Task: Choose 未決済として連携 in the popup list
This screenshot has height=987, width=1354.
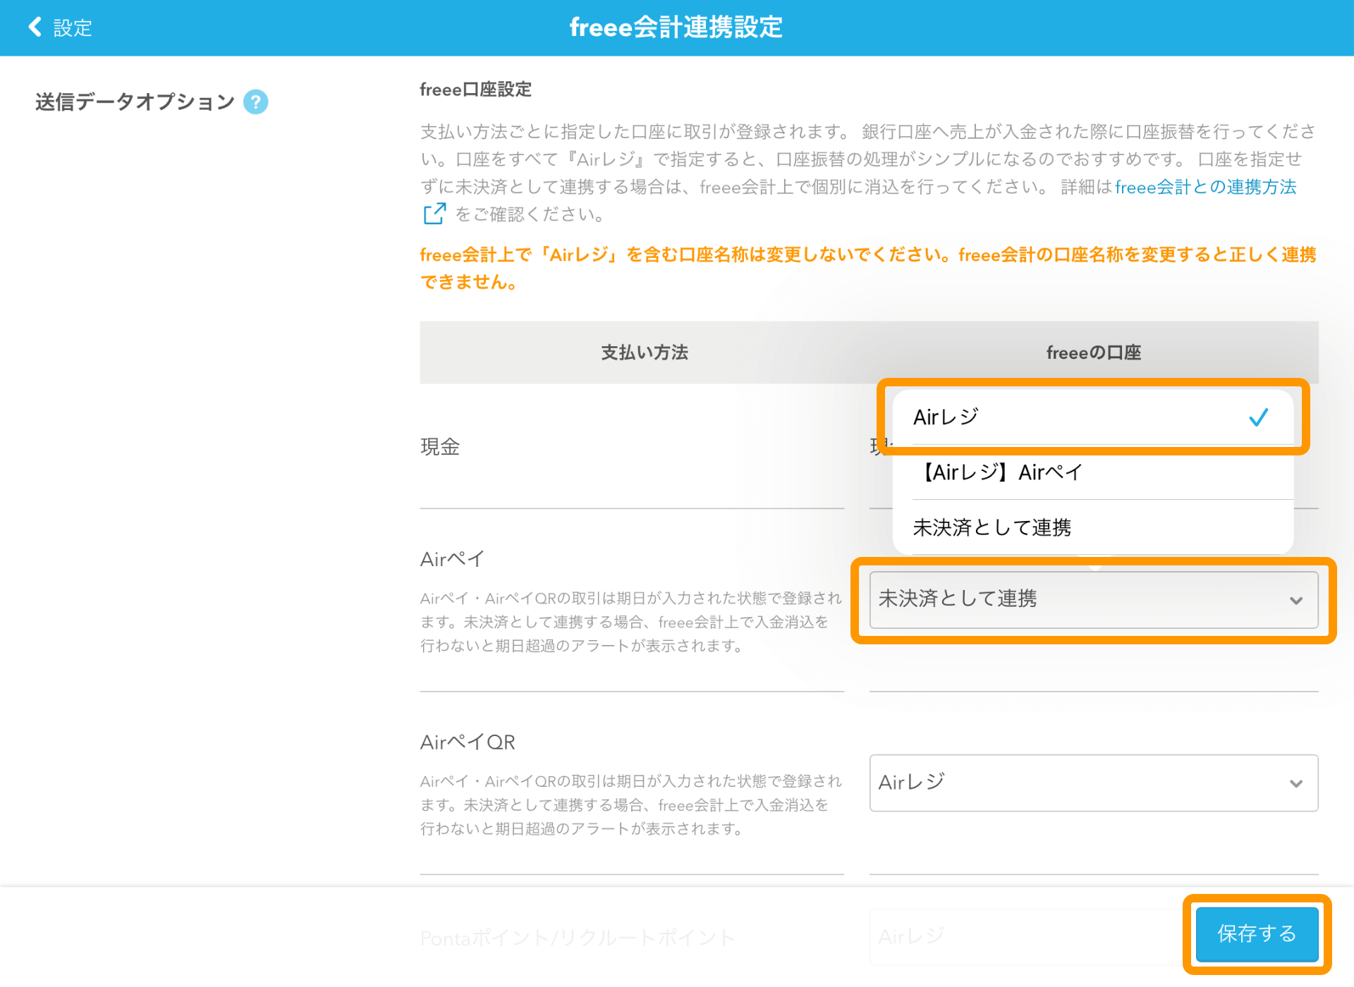Action: (x=1092, y=527)
